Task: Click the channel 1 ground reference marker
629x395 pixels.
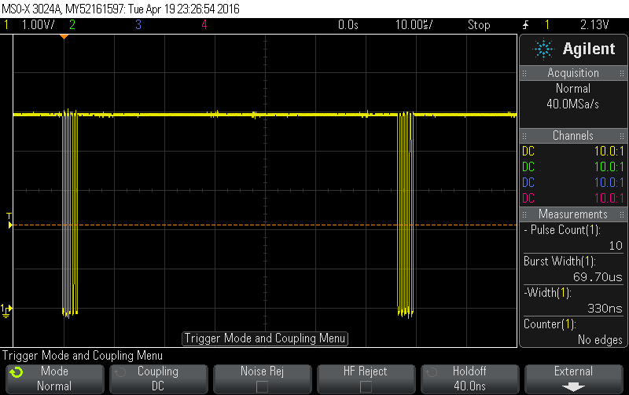Action: pyautogui.click(x=7, y=309)
